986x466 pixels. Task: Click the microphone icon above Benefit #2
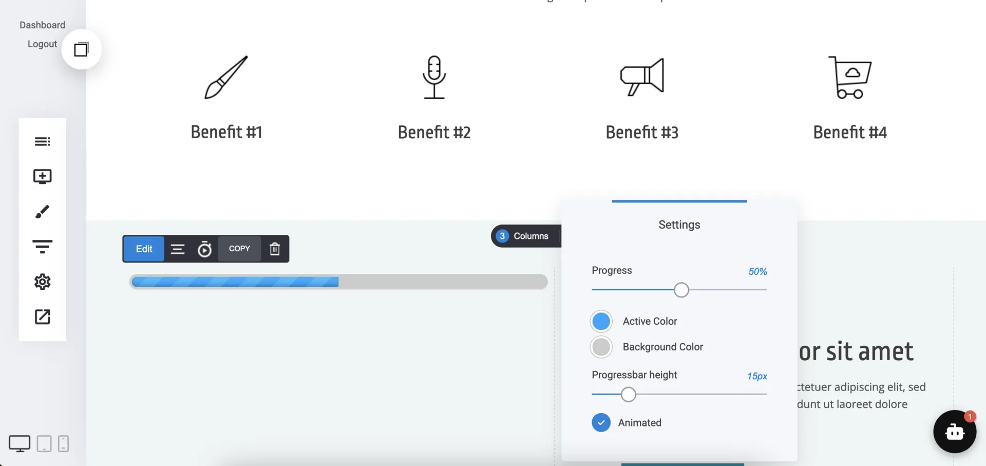434,77
